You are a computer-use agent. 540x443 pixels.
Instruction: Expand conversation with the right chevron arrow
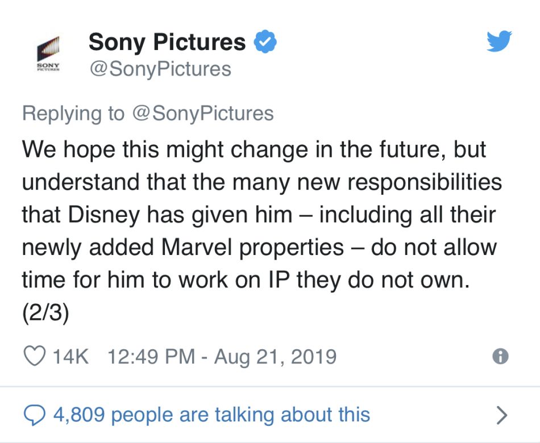pos(501,415)
